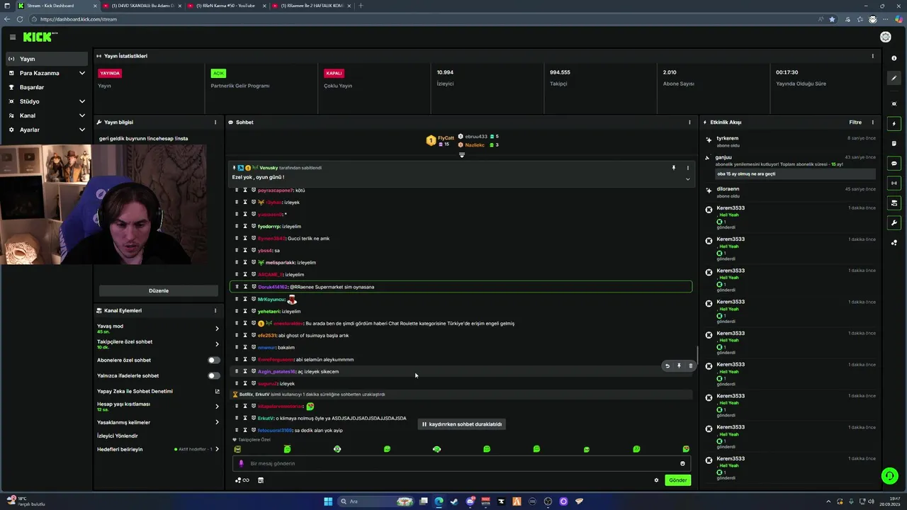Click the kaydırırken sohbet duraklatıldı pill
The image size is (907, 510).
pos(462,424)
